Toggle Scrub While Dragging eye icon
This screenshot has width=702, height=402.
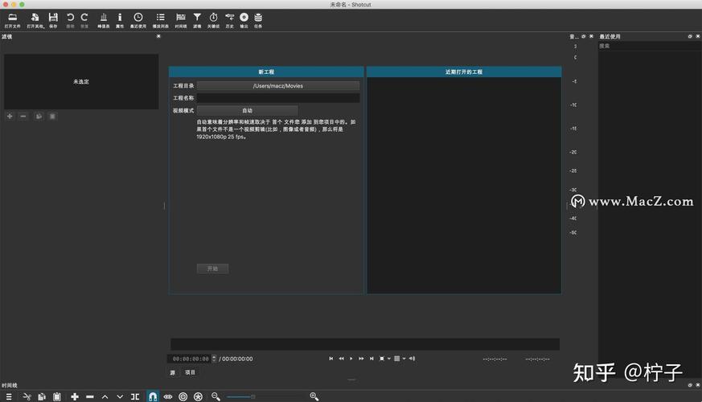(x=168, y=396)
